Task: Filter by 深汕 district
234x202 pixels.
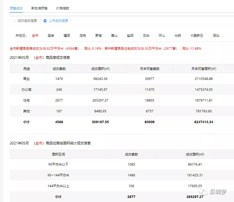Action: pyautogui.click(x=216, y=35)
